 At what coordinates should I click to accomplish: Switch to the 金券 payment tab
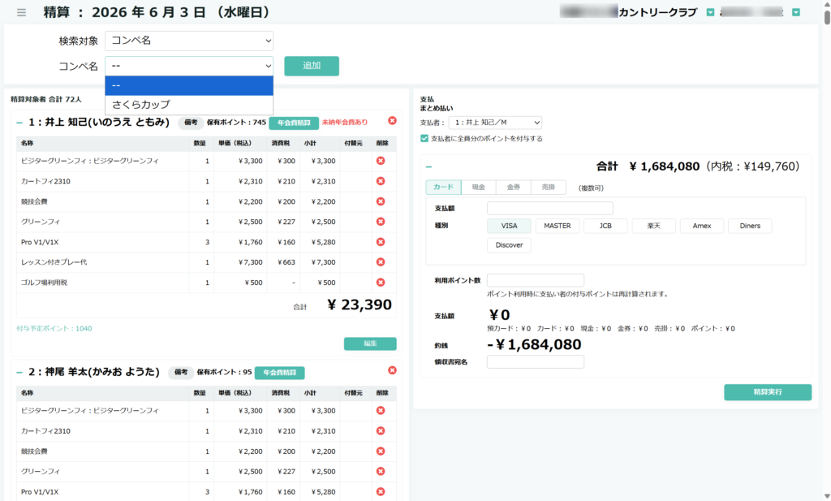[x=513, y=187]
